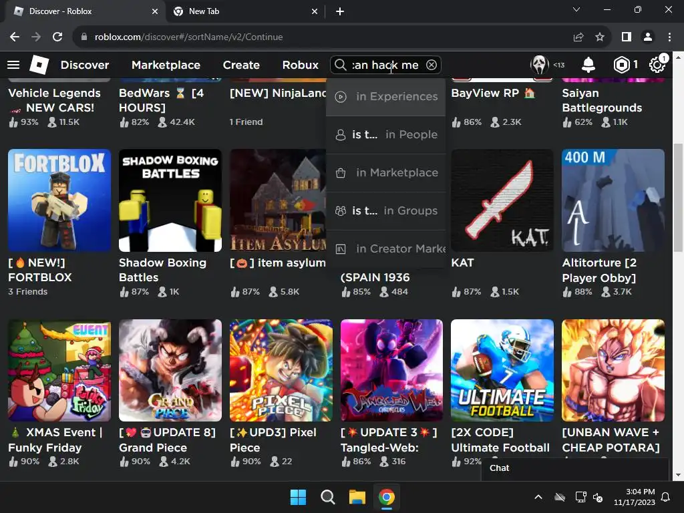This screenshot has width=684, height=513.
Task: Open the taskbar volume icon
Action: point(598,497)
